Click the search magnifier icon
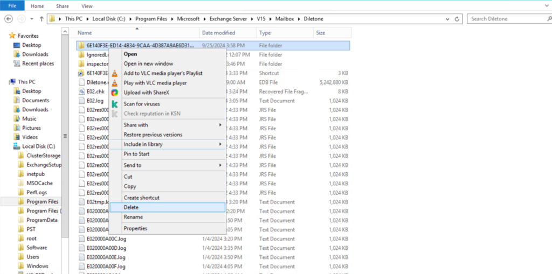This screenshot has width=552, height=274. click(549, 19)
